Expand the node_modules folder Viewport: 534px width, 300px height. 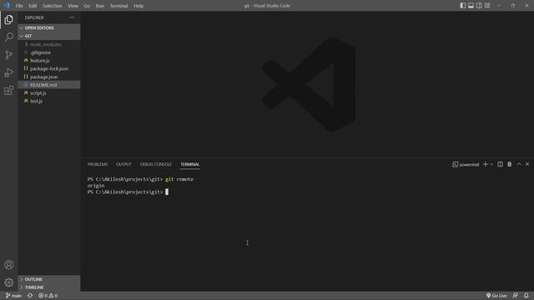(x=49, y=44)
